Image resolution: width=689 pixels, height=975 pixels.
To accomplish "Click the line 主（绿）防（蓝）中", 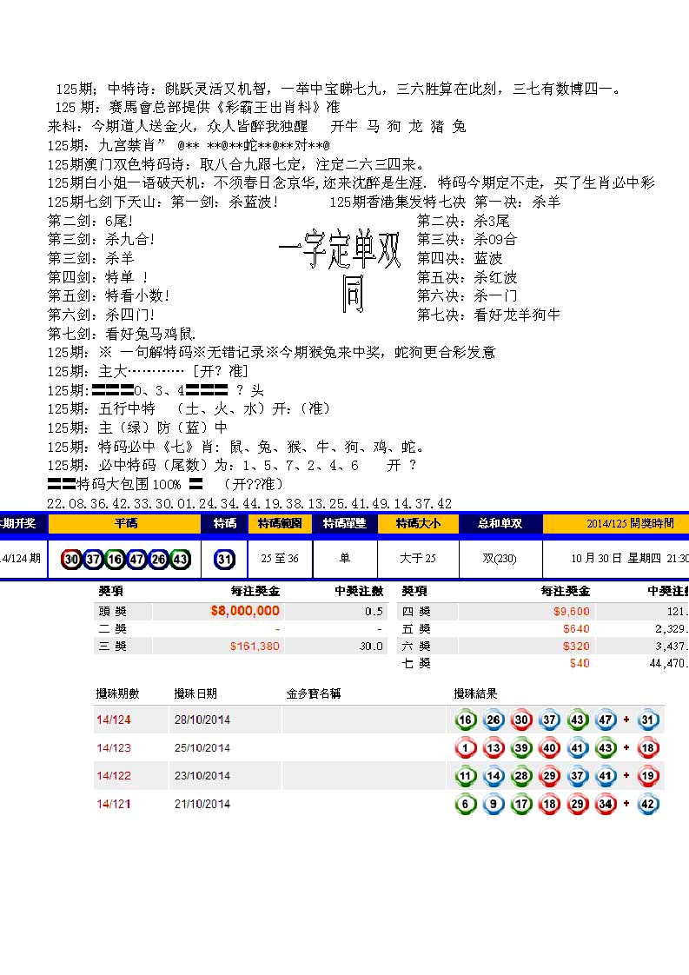I will click(x=137, y=428).
